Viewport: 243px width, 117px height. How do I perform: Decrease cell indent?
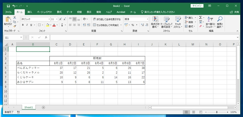click(84, 25)
